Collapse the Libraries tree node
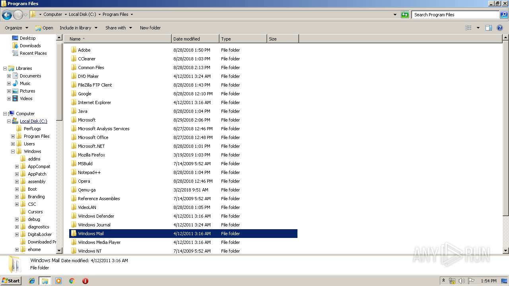 pos(5,68)
